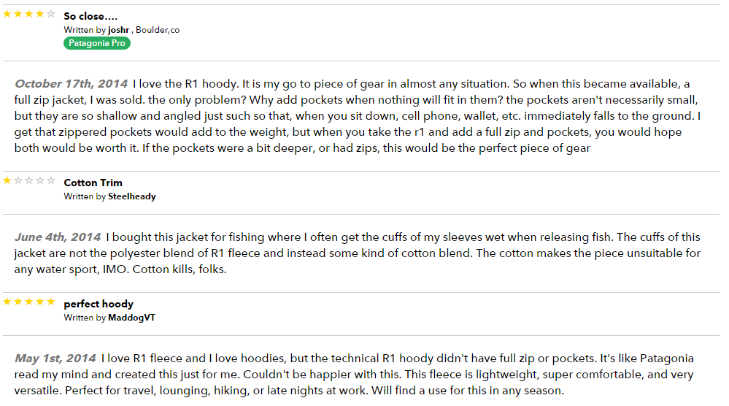Image resolution: width=729 pixels, height=406 pixels.
Task: Open reviewer Steelheady's profile
Action: point(132,196)
